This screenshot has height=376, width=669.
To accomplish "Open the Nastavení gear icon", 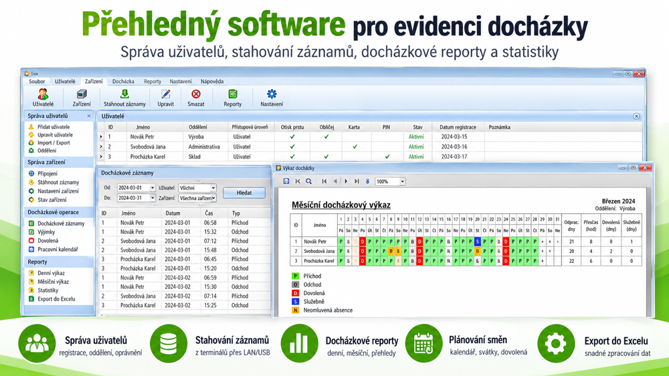I will [272, 94].
